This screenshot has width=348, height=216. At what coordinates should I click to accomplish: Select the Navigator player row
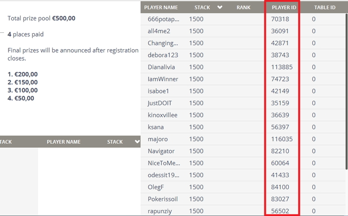(x=243, y=151)
